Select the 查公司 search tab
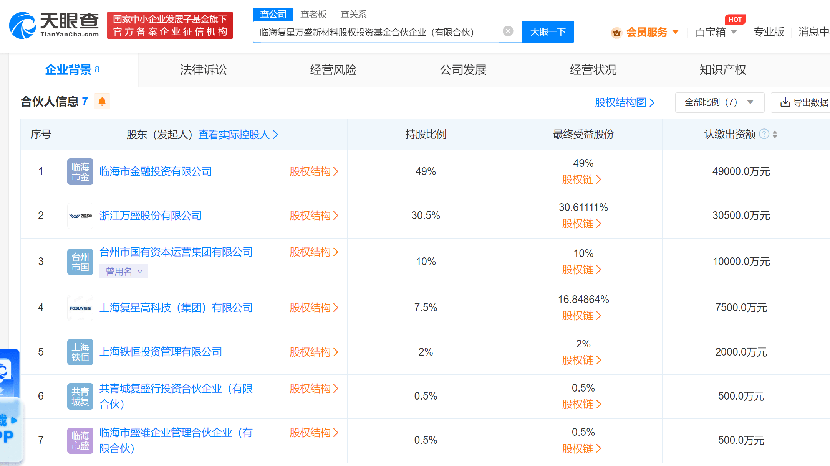The width and height of the screenshot is (830, 466). [273, 14]
